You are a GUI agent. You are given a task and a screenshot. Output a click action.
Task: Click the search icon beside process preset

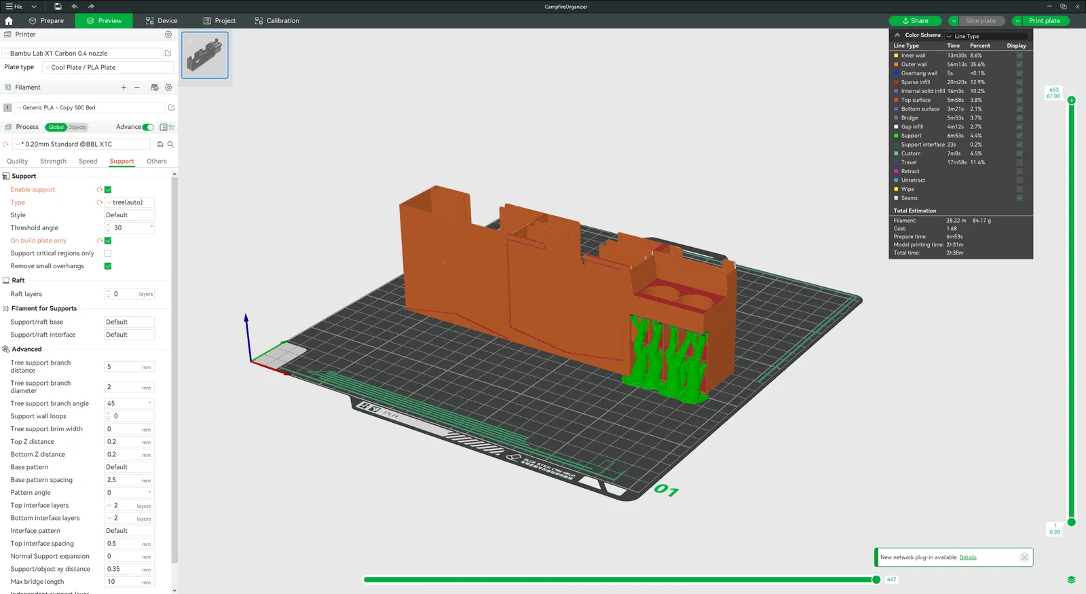coord(170,145)
